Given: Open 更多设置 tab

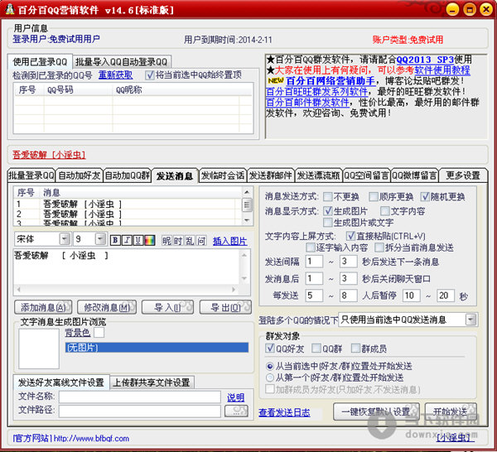Looking at the screenshot, I should click(x=463, y=176).
